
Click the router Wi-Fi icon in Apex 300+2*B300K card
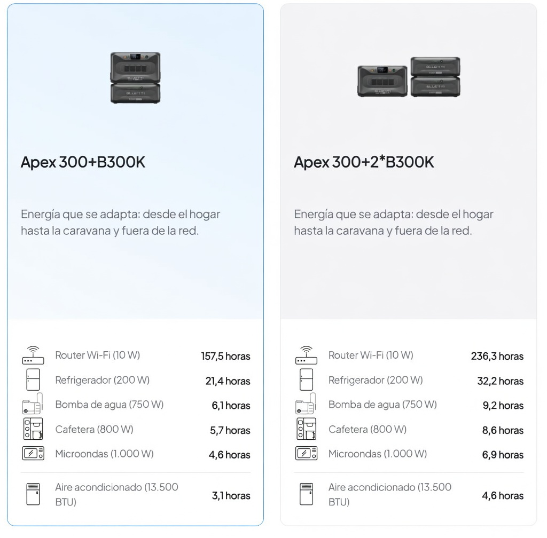(306, 355)
